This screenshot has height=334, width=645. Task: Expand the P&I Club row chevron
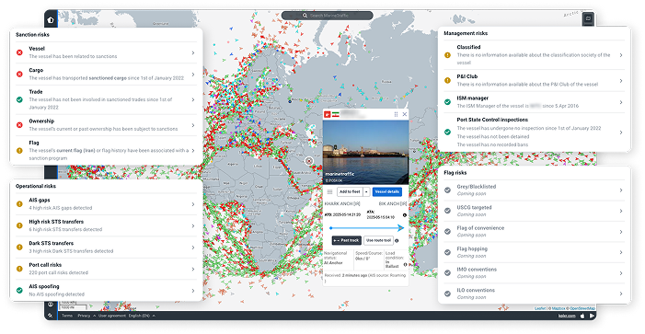621,81
